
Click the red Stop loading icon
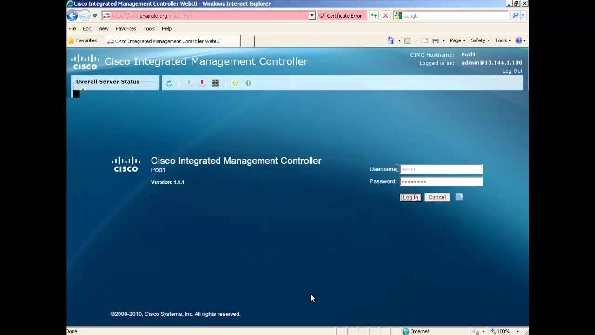385,16
